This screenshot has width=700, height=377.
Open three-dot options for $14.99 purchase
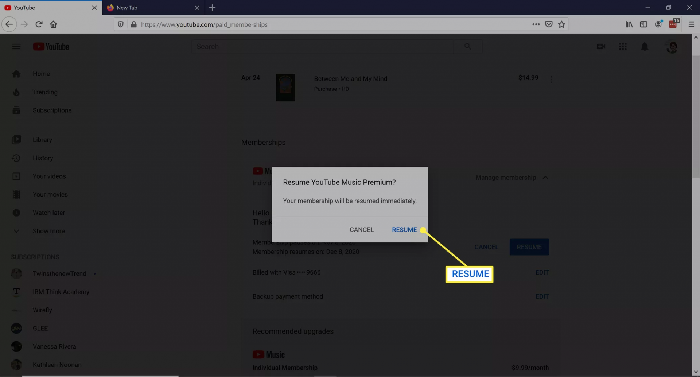pos(551,79)
